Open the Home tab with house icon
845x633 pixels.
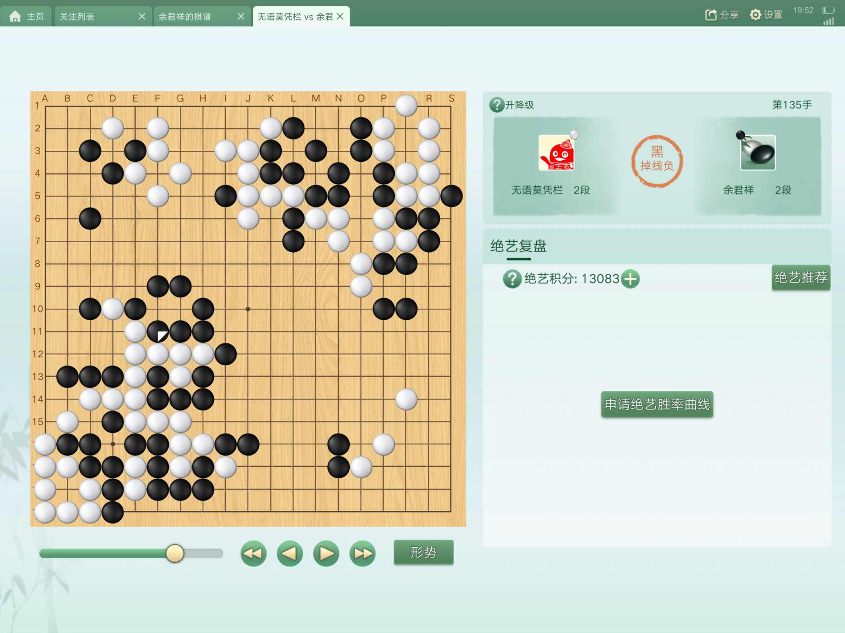point(26,17)
